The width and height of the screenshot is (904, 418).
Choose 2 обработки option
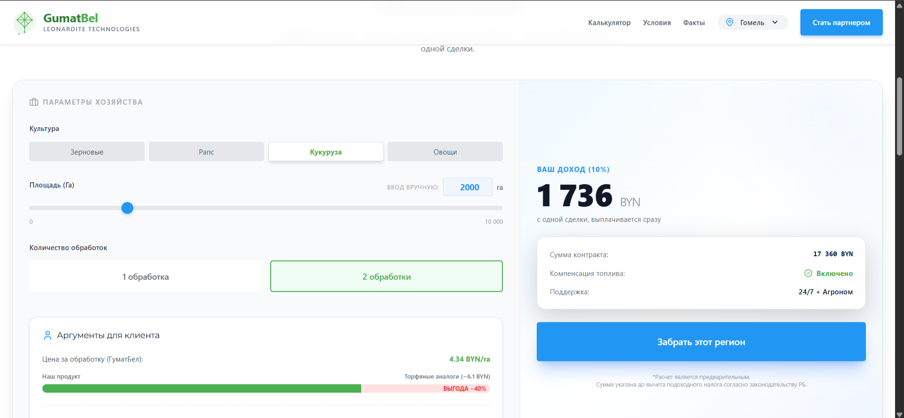tap(386, 277)
